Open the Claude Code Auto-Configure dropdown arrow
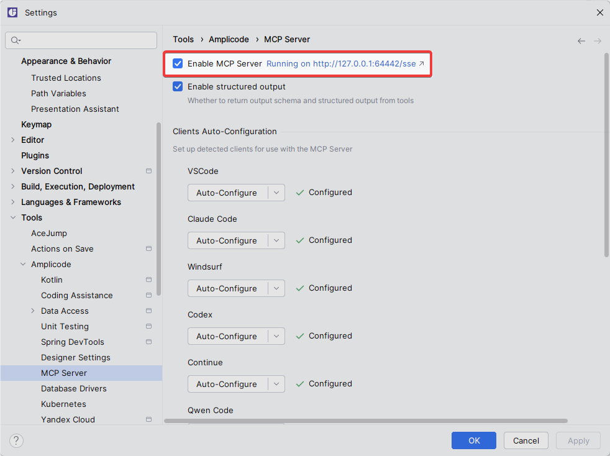The height and width of the screenshot is (456, 610). pyautogui.click(x=276, y=240)
